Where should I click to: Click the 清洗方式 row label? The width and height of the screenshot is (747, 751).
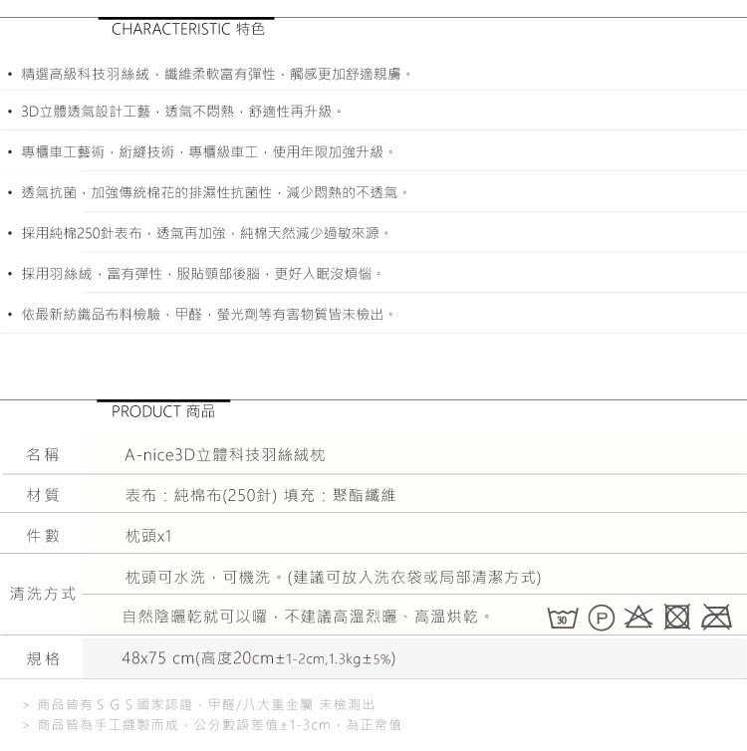coord(43,594)
